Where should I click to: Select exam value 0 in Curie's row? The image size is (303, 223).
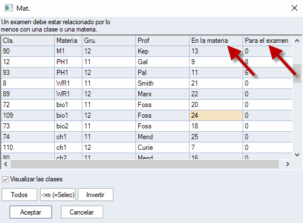coord(267,148)
